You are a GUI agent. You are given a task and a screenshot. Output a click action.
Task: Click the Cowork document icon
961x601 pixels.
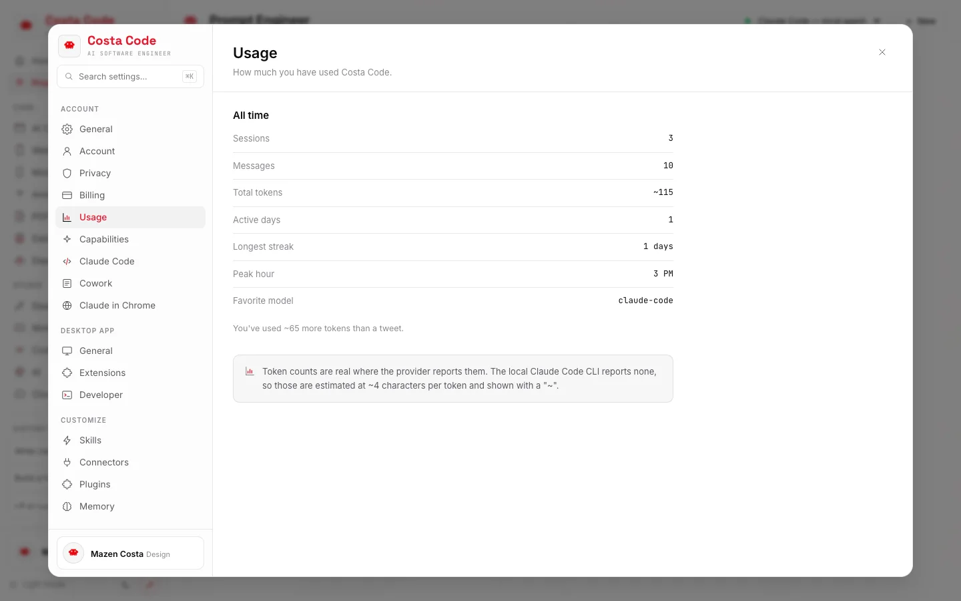[x=67, y=284]
